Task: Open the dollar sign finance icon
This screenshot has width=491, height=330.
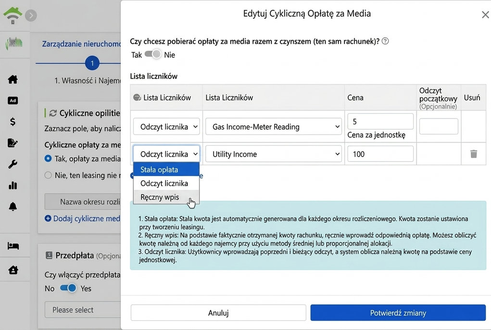Action: click(13, 121)
